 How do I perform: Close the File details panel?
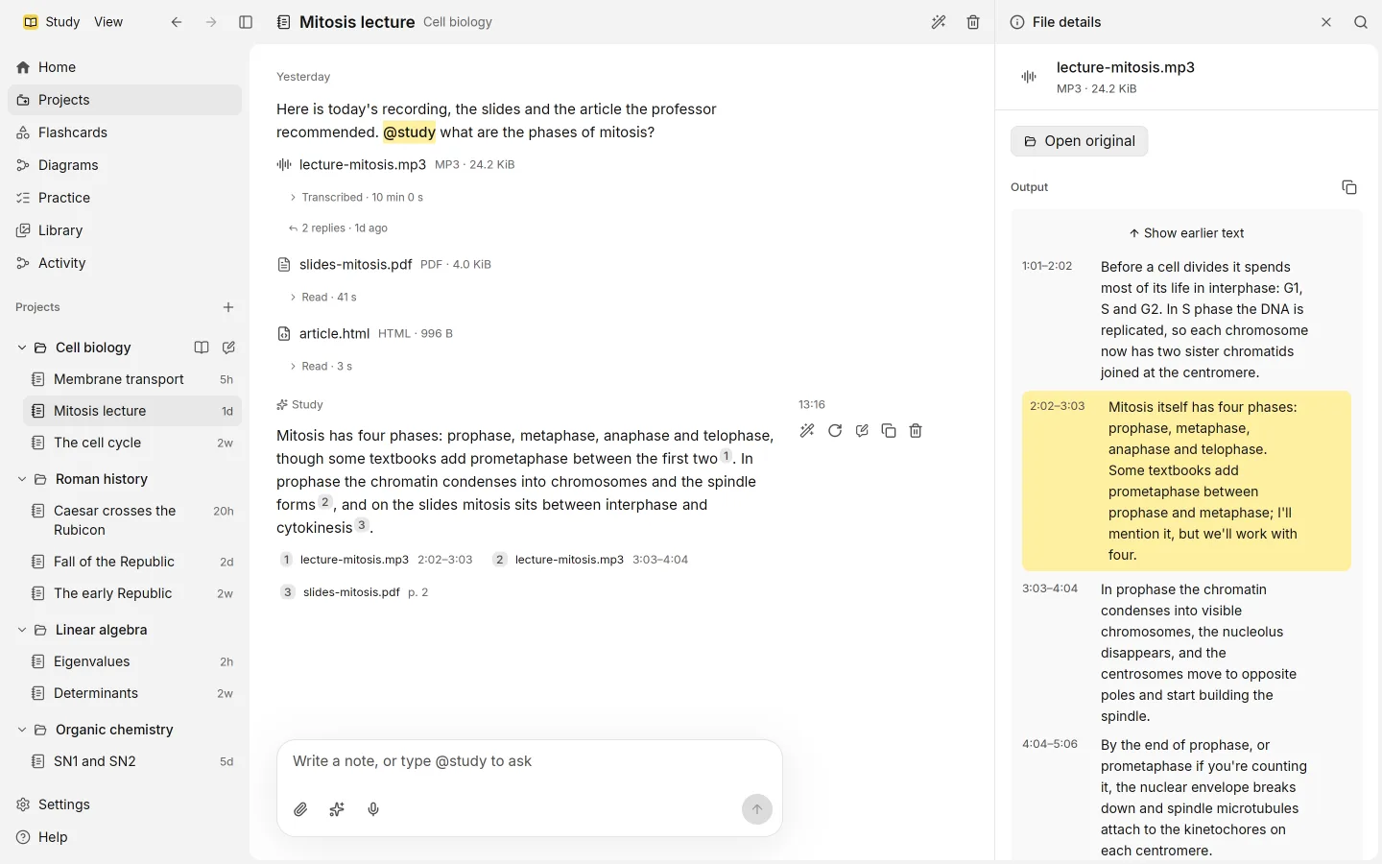[1326, 22]
